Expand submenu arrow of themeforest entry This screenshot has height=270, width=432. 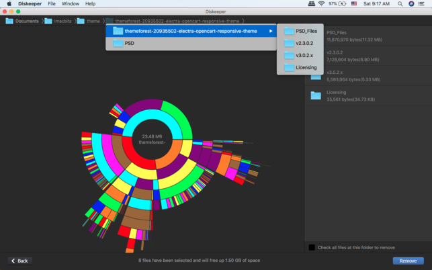click(x=271, y=31)
